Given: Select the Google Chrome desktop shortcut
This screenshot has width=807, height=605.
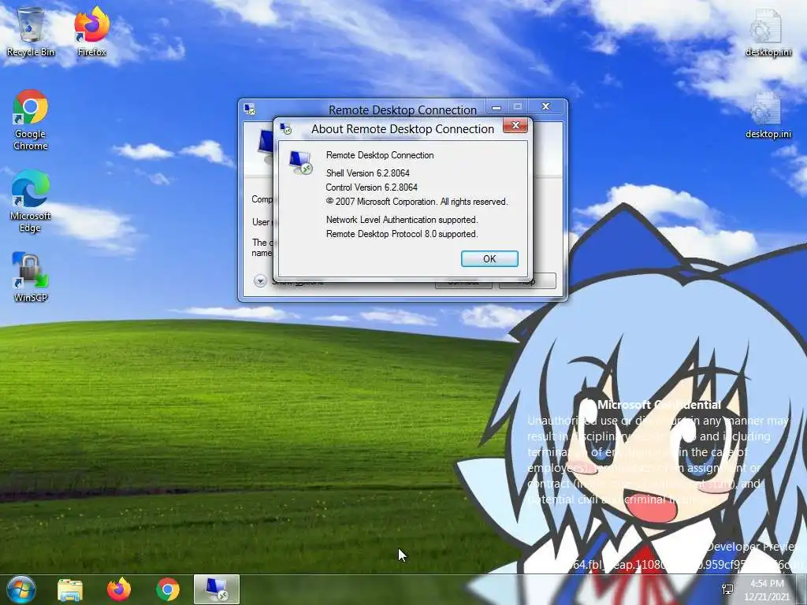Looking at the screenshot, I should coord(31,120).
